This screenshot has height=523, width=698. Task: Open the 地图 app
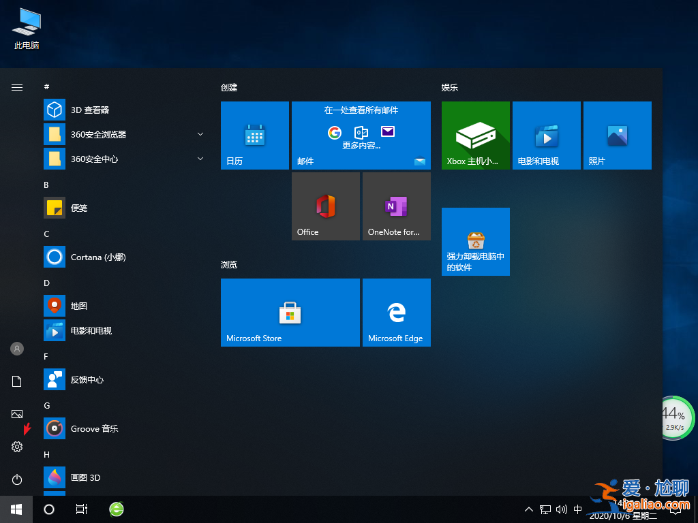tap(82, 306)
